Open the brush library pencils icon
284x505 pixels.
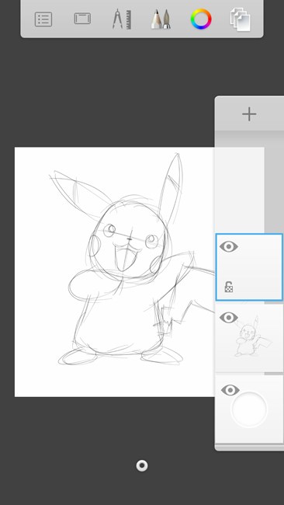click(161, 19)
